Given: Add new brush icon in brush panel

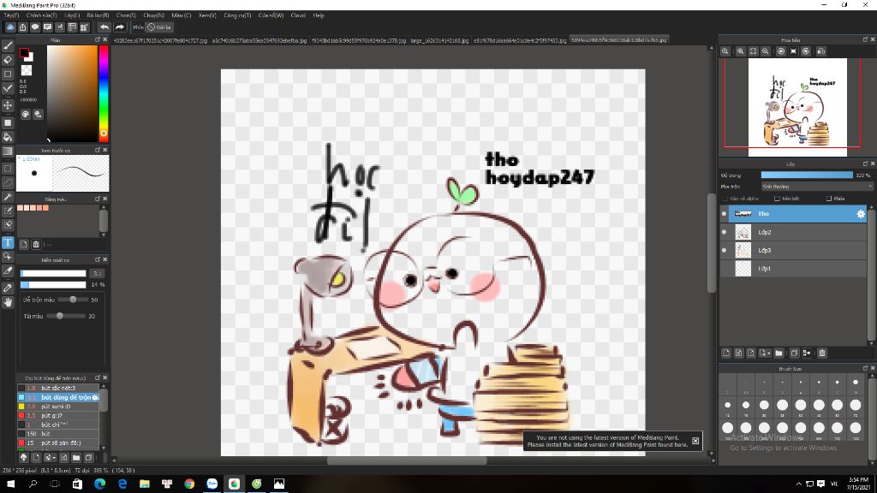Looking at the screenshot, I should (36, 457).
